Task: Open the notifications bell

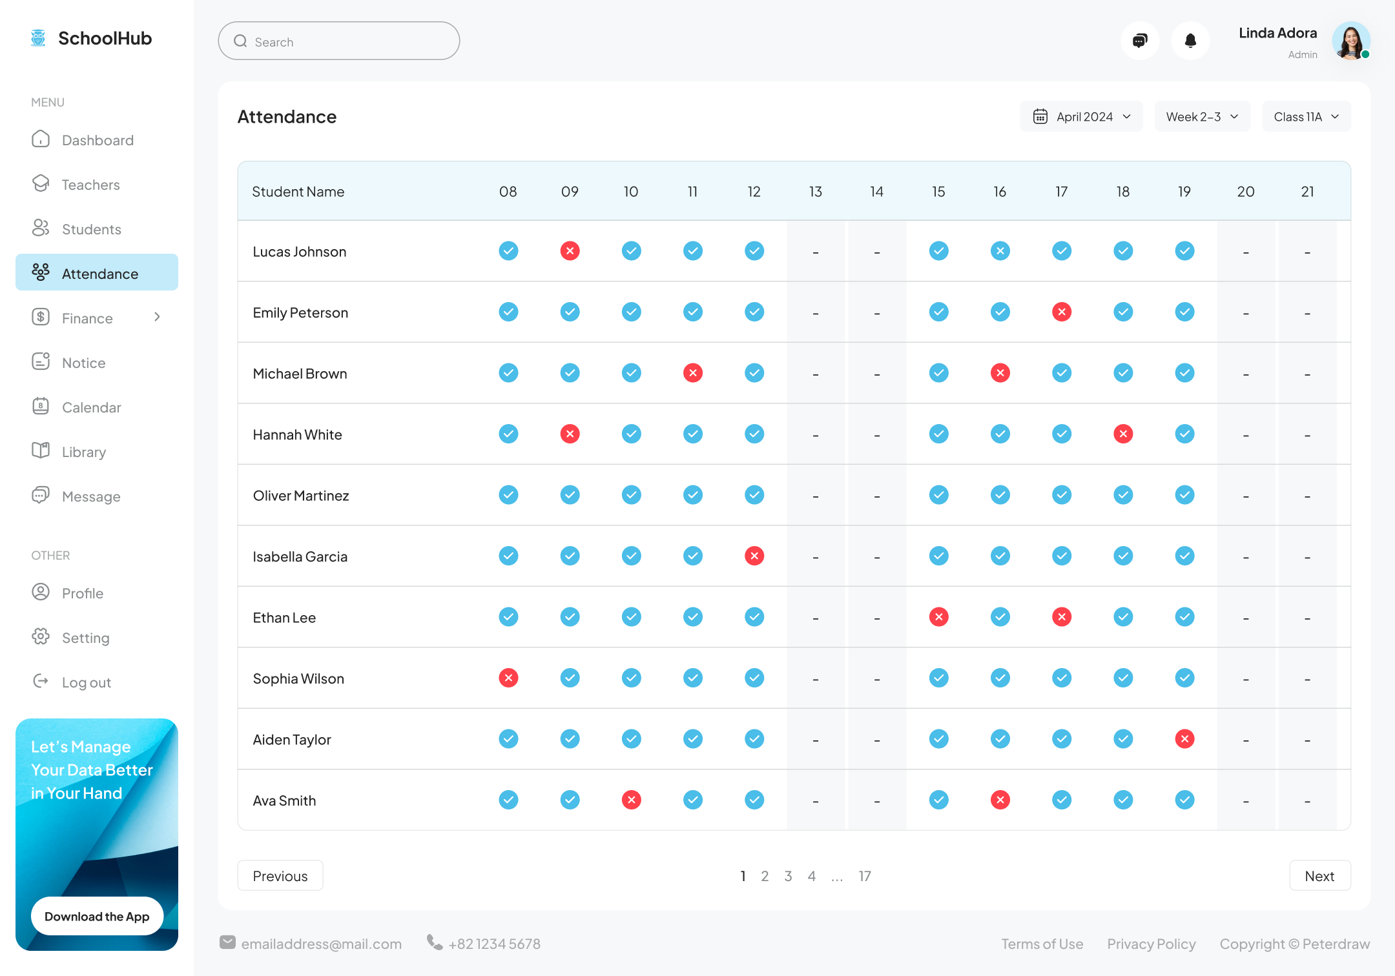Action: point(1190,40)
